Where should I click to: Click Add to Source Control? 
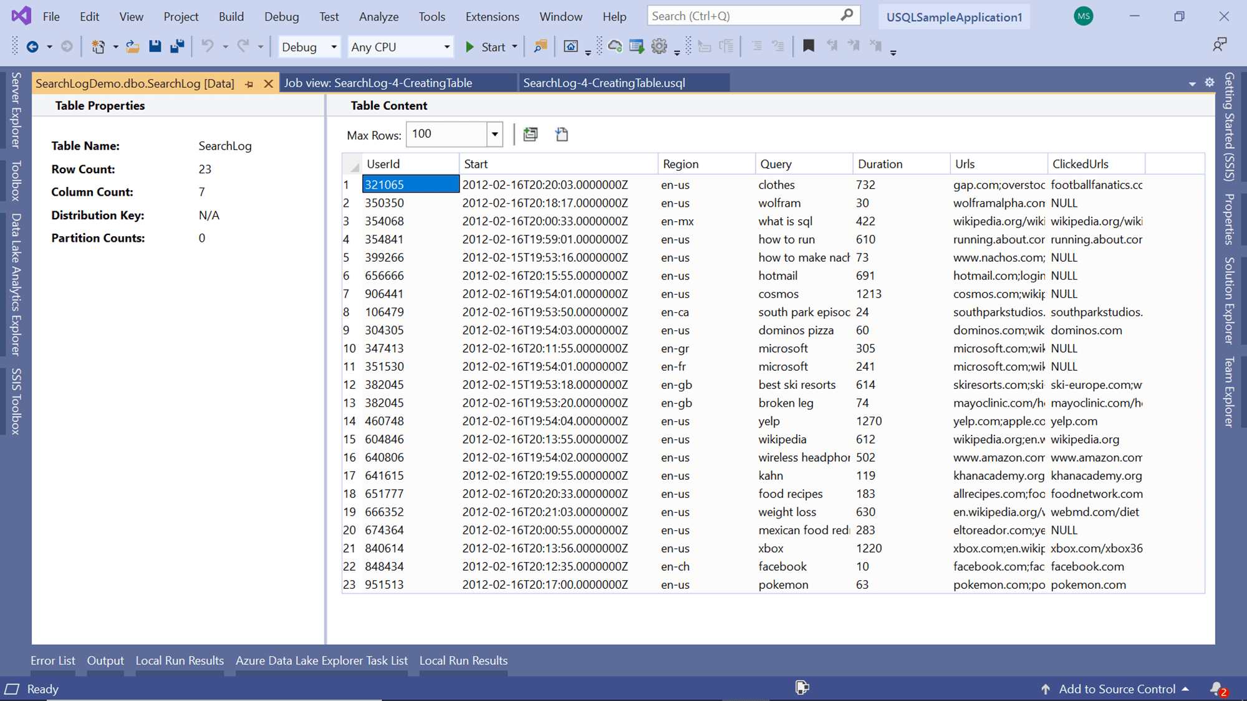tap(1117, 689)
